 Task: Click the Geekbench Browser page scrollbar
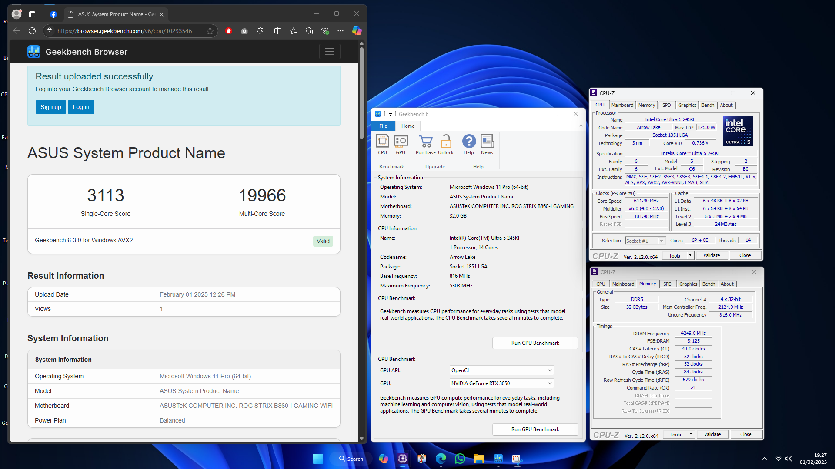click(x=361, y=93)
